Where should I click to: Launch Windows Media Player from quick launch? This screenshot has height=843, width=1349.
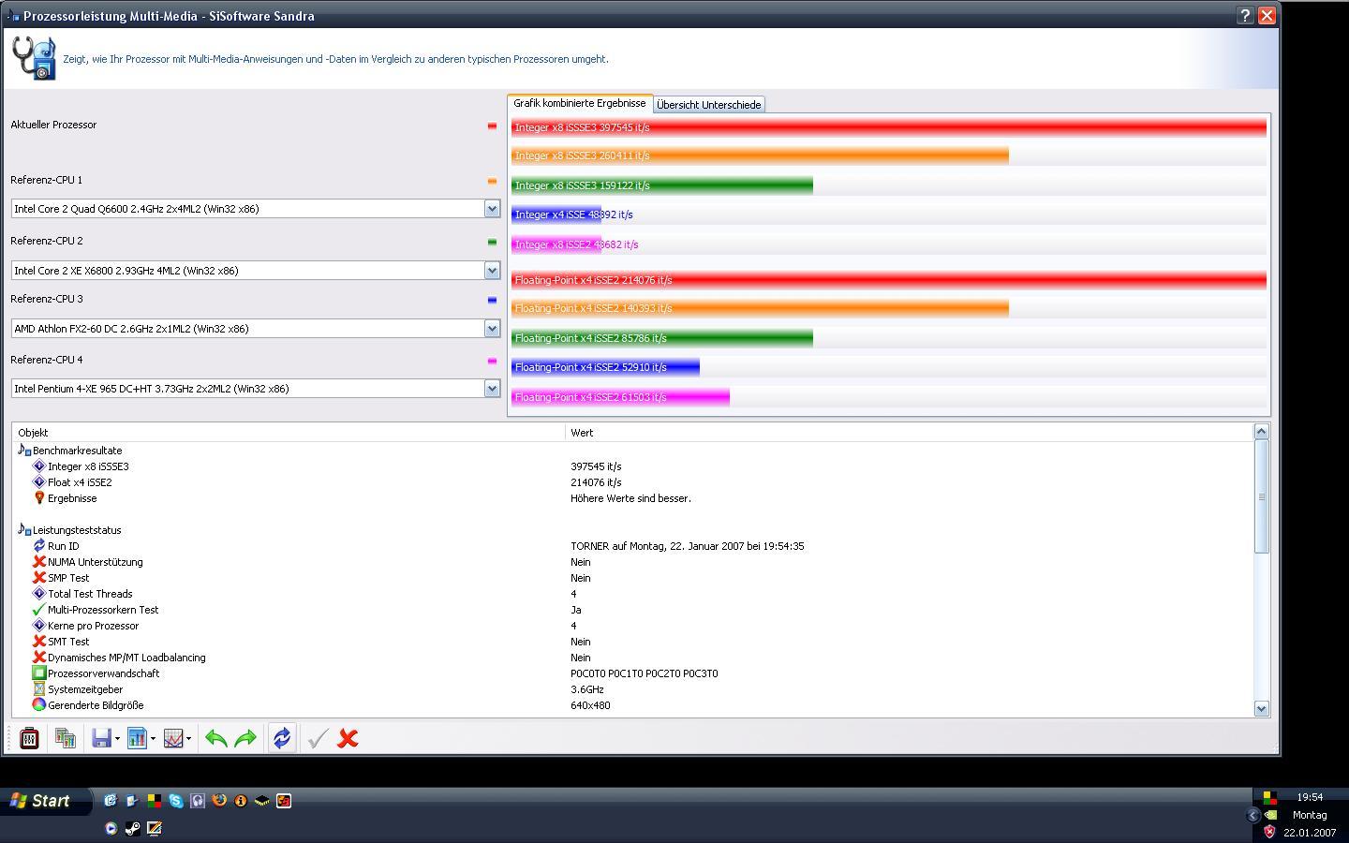tap(111, 828)
